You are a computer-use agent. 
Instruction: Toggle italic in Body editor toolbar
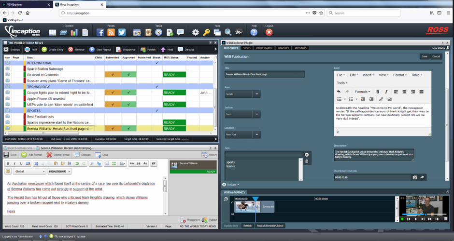(x=386, y=92)
